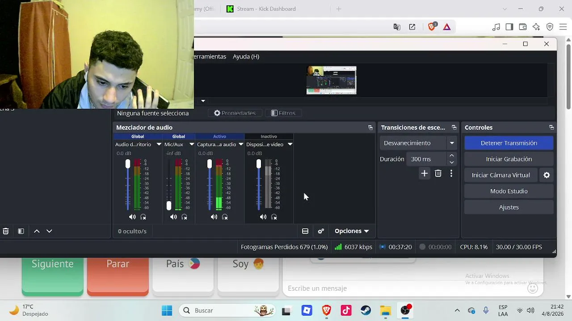The image size is (572, 321).
Task: Enable Modo Estudio
Action: coord(509,191)
